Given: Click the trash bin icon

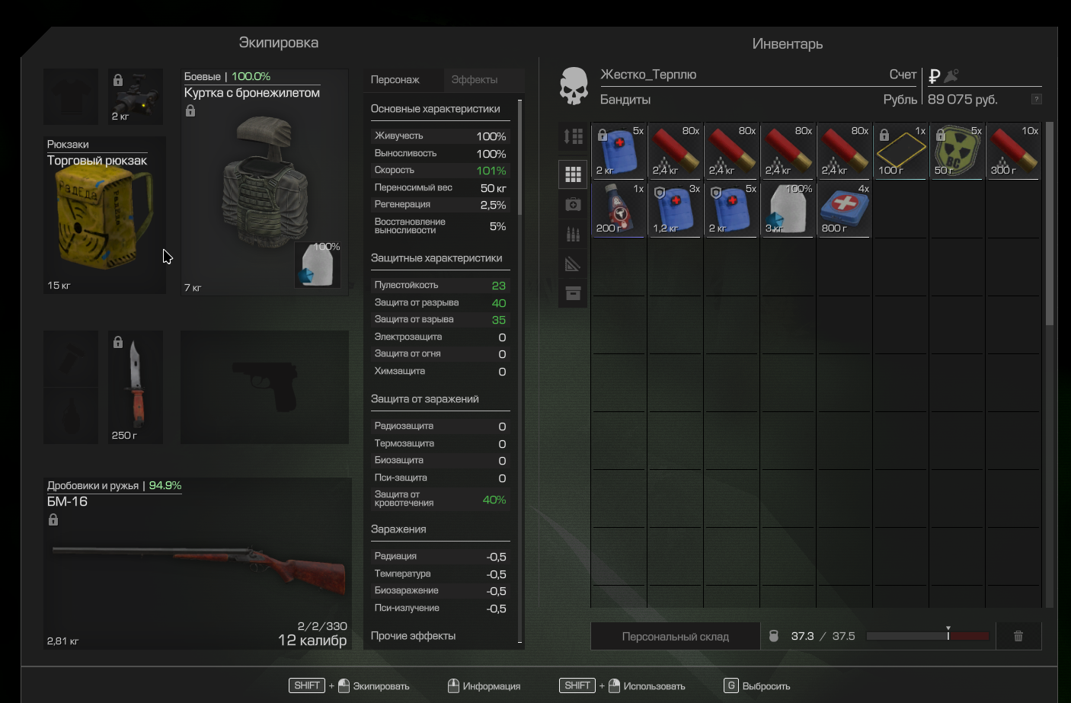Looking at the screenshot, I should pyautogui.click(x=1018, y=636).
